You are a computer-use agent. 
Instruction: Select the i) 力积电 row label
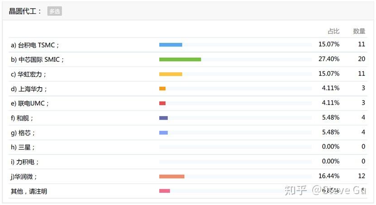pyautogui.click(x=25, y=162)
